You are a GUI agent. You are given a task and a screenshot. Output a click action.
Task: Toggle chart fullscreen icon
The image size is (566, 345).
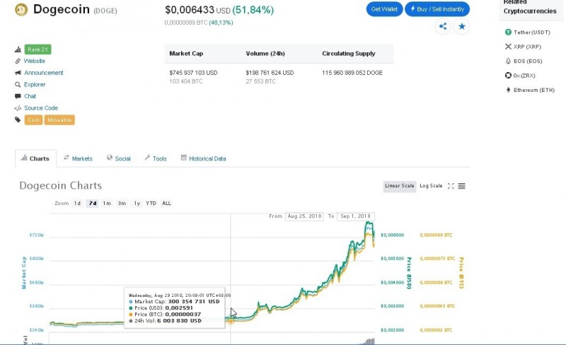(x=451, y=186)
